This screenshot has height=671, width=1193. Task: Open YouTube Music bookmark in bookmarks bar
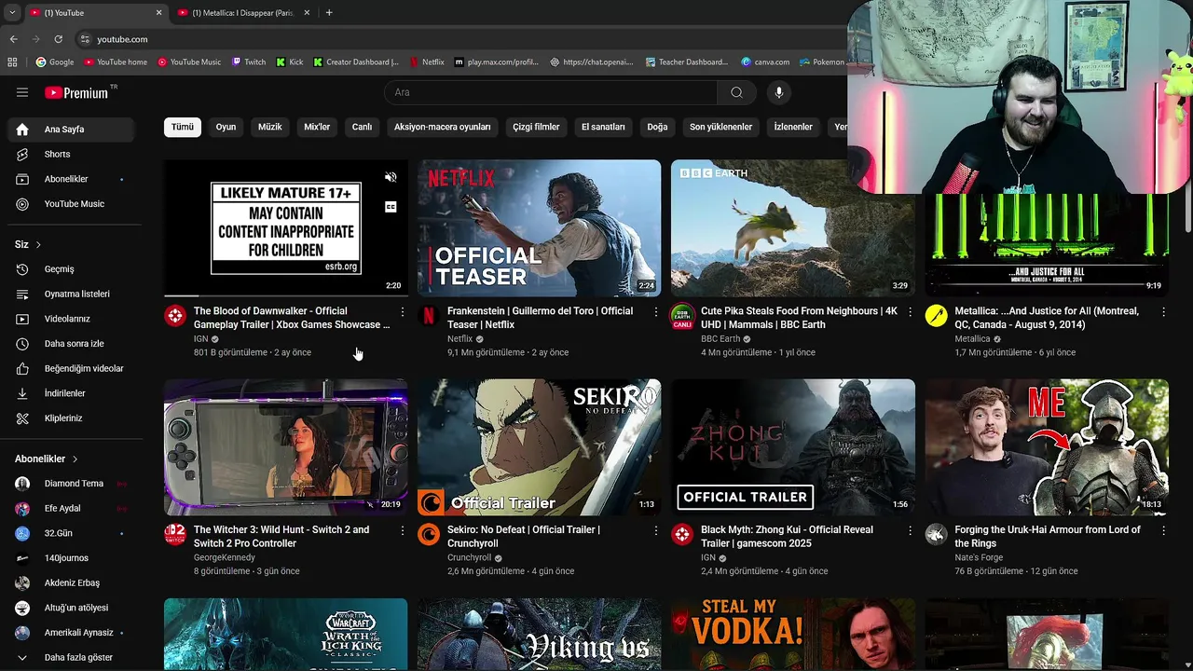pos(189,62)
